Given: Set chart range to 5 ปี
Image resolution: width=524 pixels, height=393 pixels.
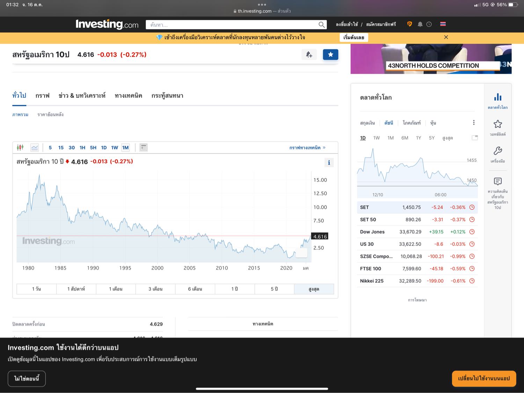Looking at the screenshot, I should [274, 289].
